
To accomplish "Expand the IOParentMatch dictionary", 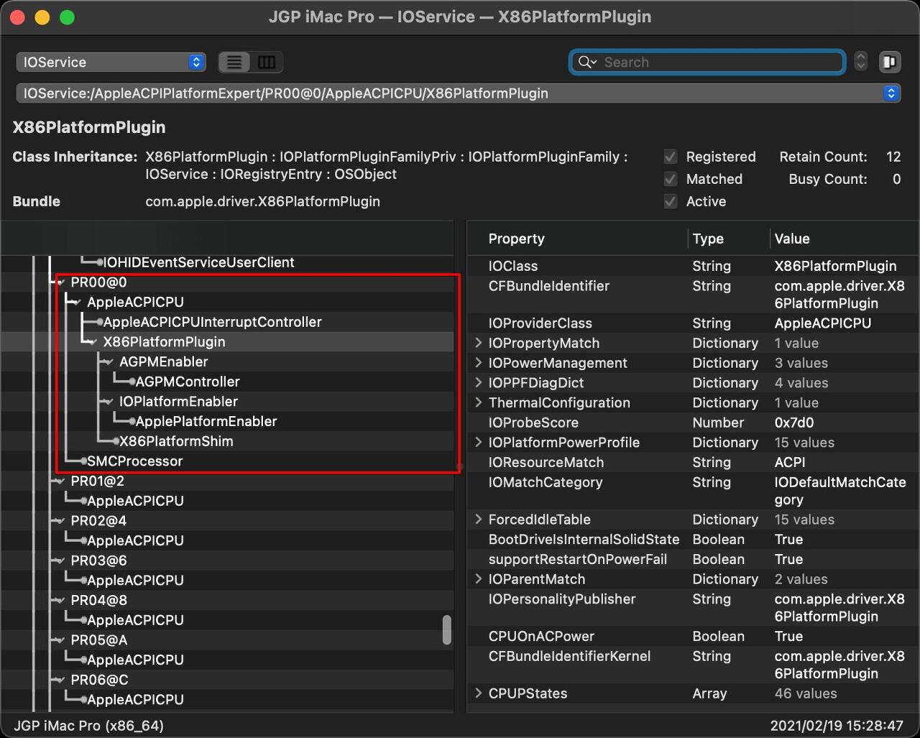I will tap(479, 579).
